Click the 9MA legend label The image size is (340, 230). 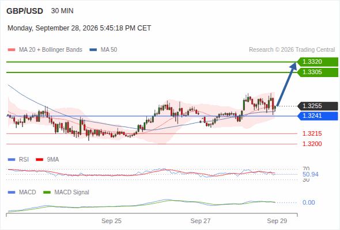[53, 160]
